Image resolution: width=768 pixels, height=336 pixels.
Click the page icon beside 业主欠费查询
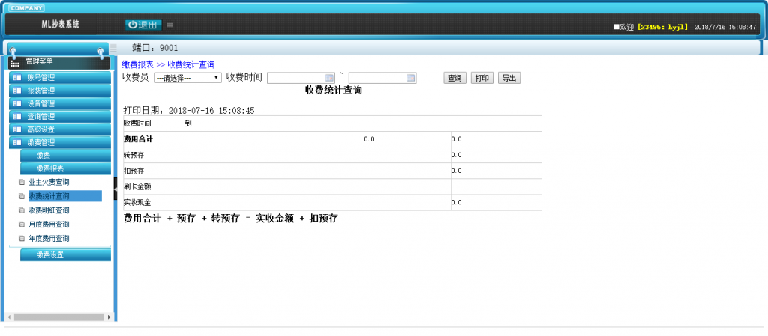(x=21, y=182)
